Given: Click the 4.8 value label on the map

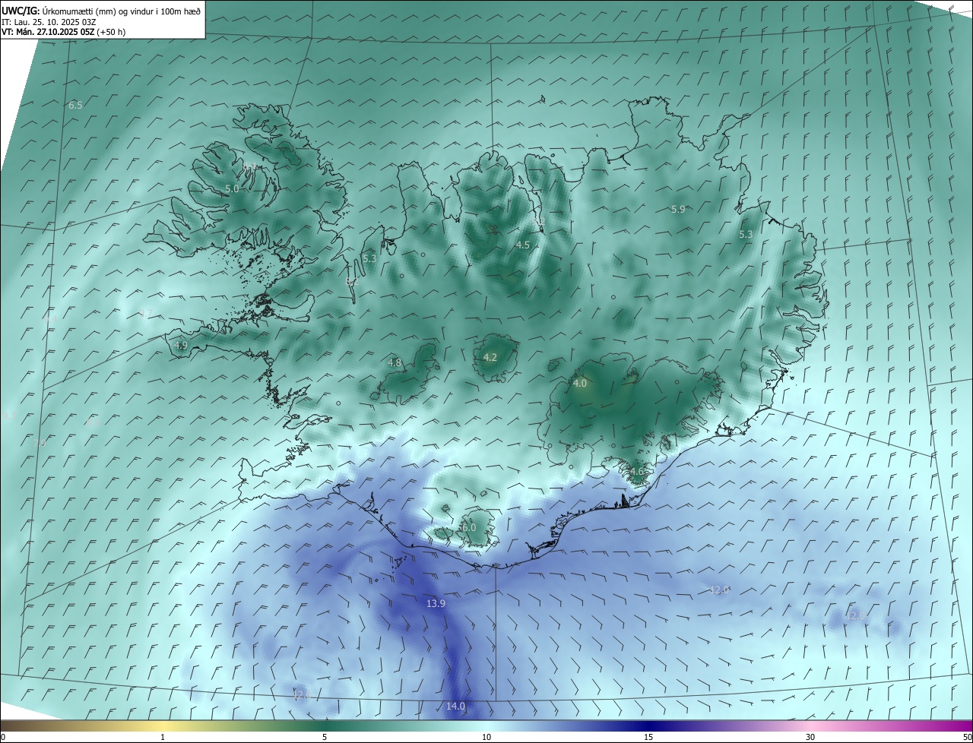Looking at the screenshot, I should (x=395, y=363).
